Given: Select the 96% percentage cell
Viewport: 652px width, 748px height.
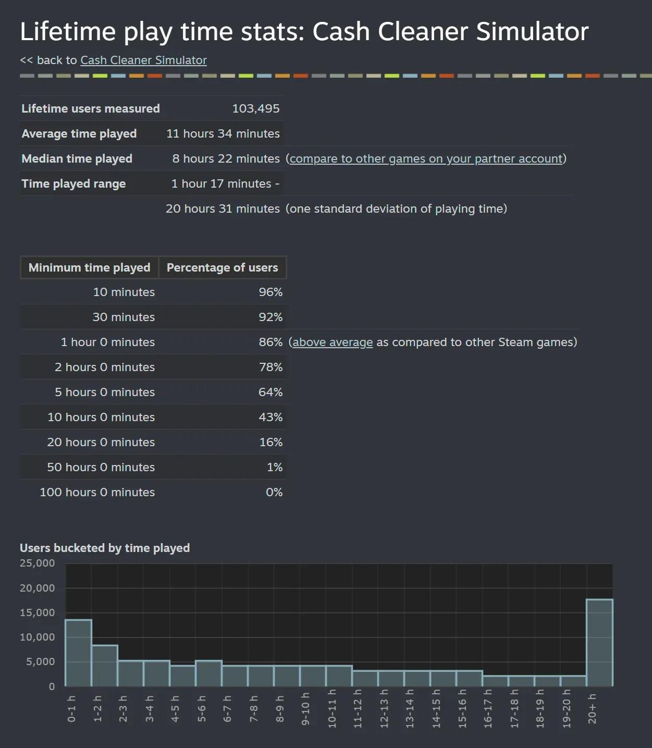Looking at the screenshot, I should pos(272,292).
